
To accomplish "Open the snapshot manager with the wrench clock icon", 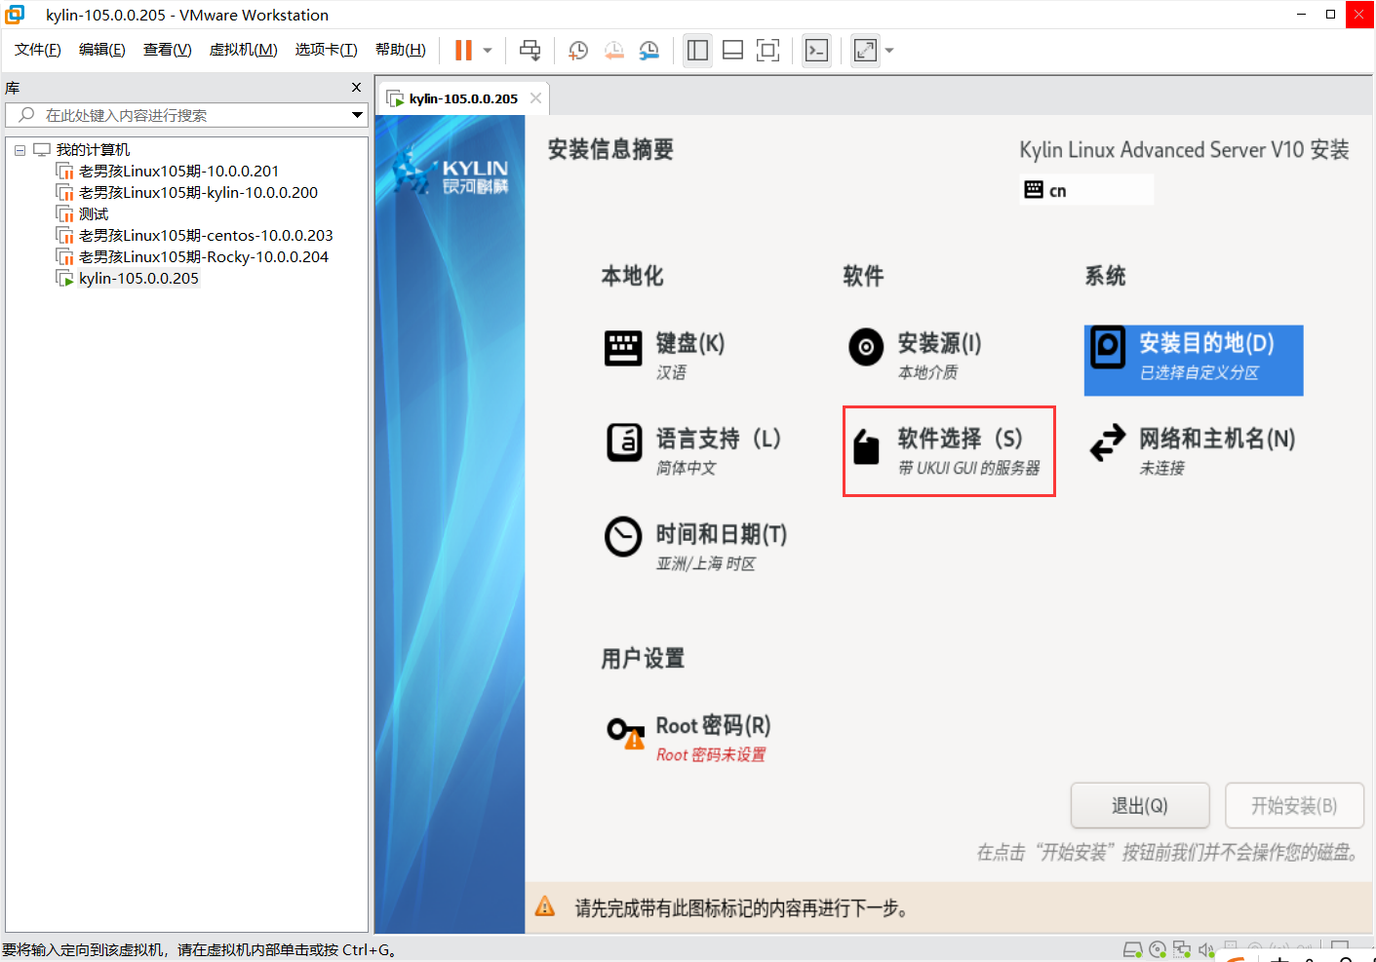I will point(649,51).
